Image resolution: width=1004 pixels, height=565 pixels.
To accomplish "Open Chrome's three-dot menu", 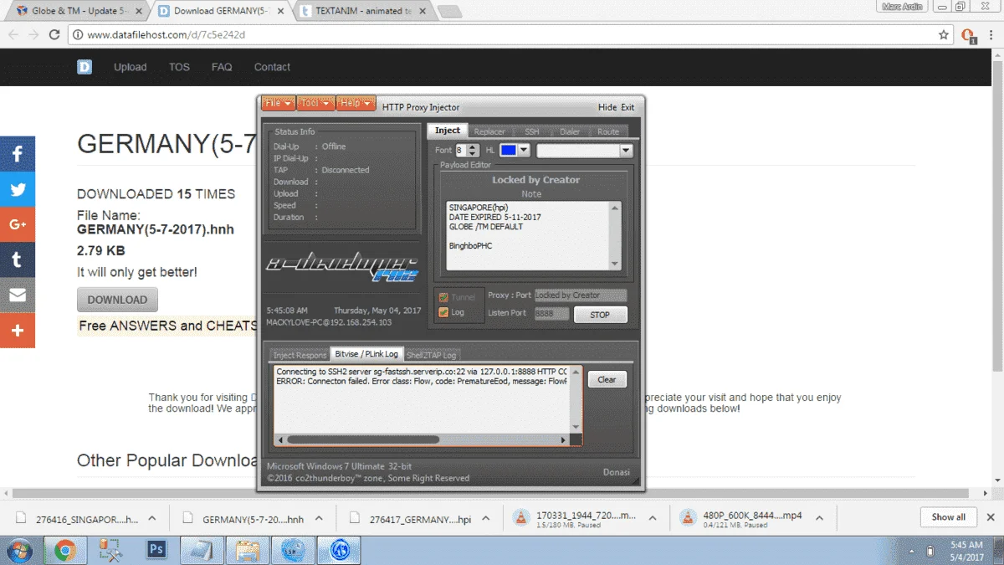I will [x=990, y=35].
